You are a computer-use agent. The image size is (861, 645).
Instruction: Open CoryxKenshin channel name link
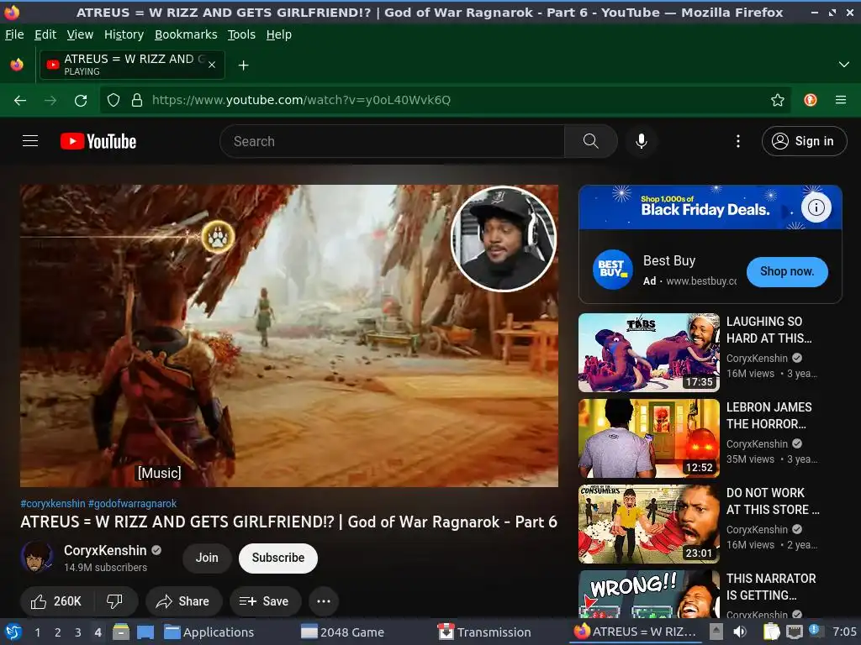click(105, 550)
